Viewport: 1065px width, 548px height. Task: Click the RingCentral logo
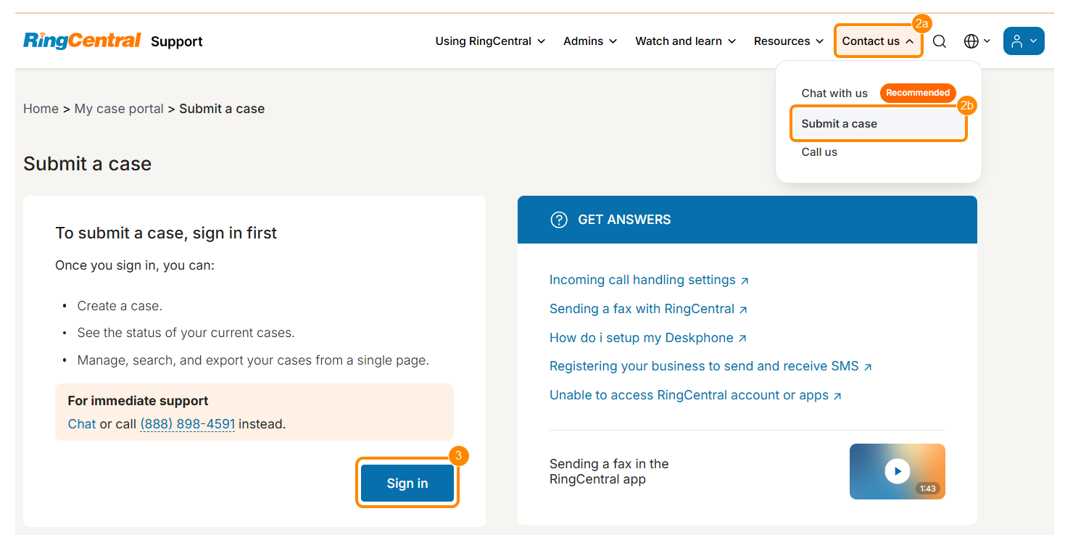coord(82,41)
